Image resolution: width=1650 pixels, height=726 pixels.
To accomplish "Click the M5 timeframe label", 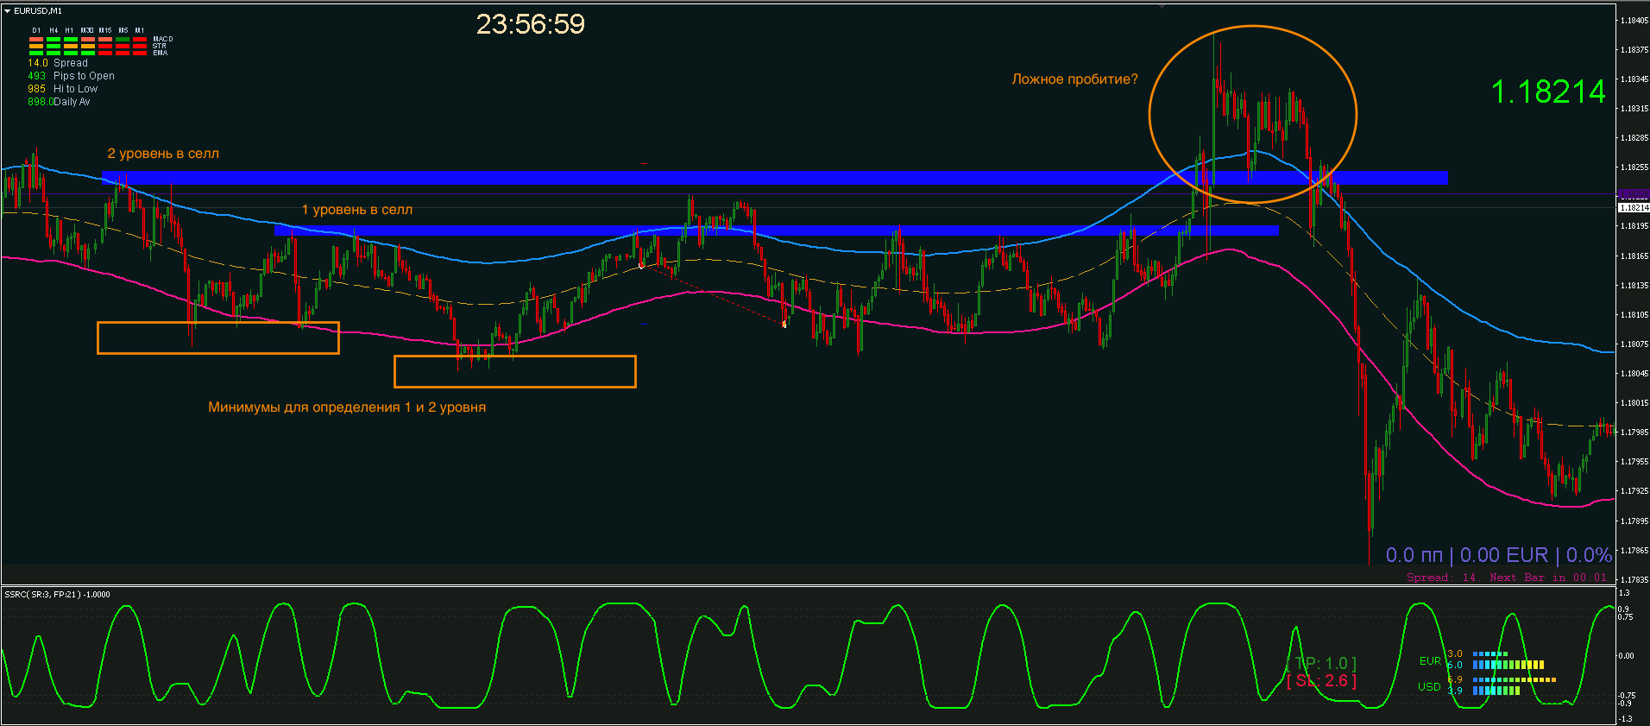I will point(123,30).
